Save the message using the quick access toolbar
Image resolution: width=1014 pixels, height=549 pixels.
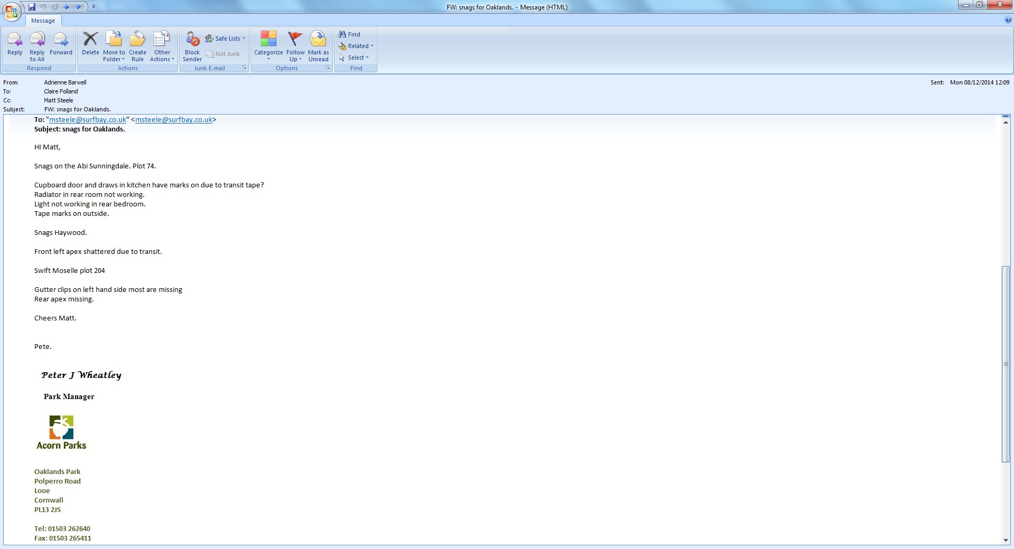[32, 7]
